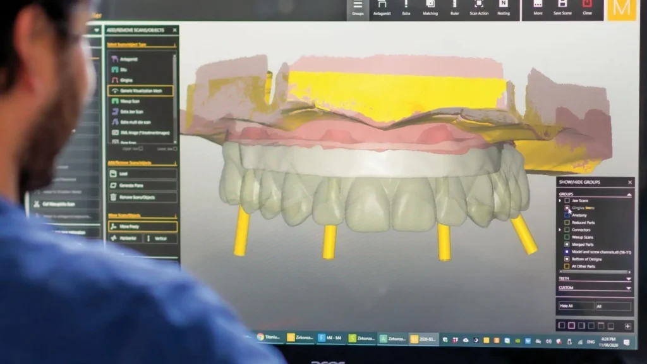
Task: Open the Scan Action tool
Action: [x=478, y=7]
